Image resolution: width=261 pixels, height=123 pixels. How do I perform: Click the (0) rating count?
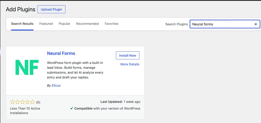[38, 102]
